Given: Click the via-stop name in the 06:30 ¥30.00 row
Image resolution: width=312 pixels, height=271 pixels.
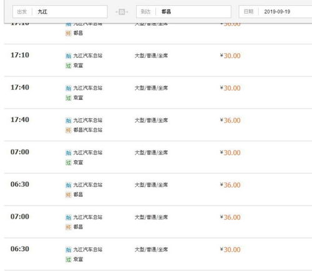Looking at the screenshot, I should pos(78,259).
